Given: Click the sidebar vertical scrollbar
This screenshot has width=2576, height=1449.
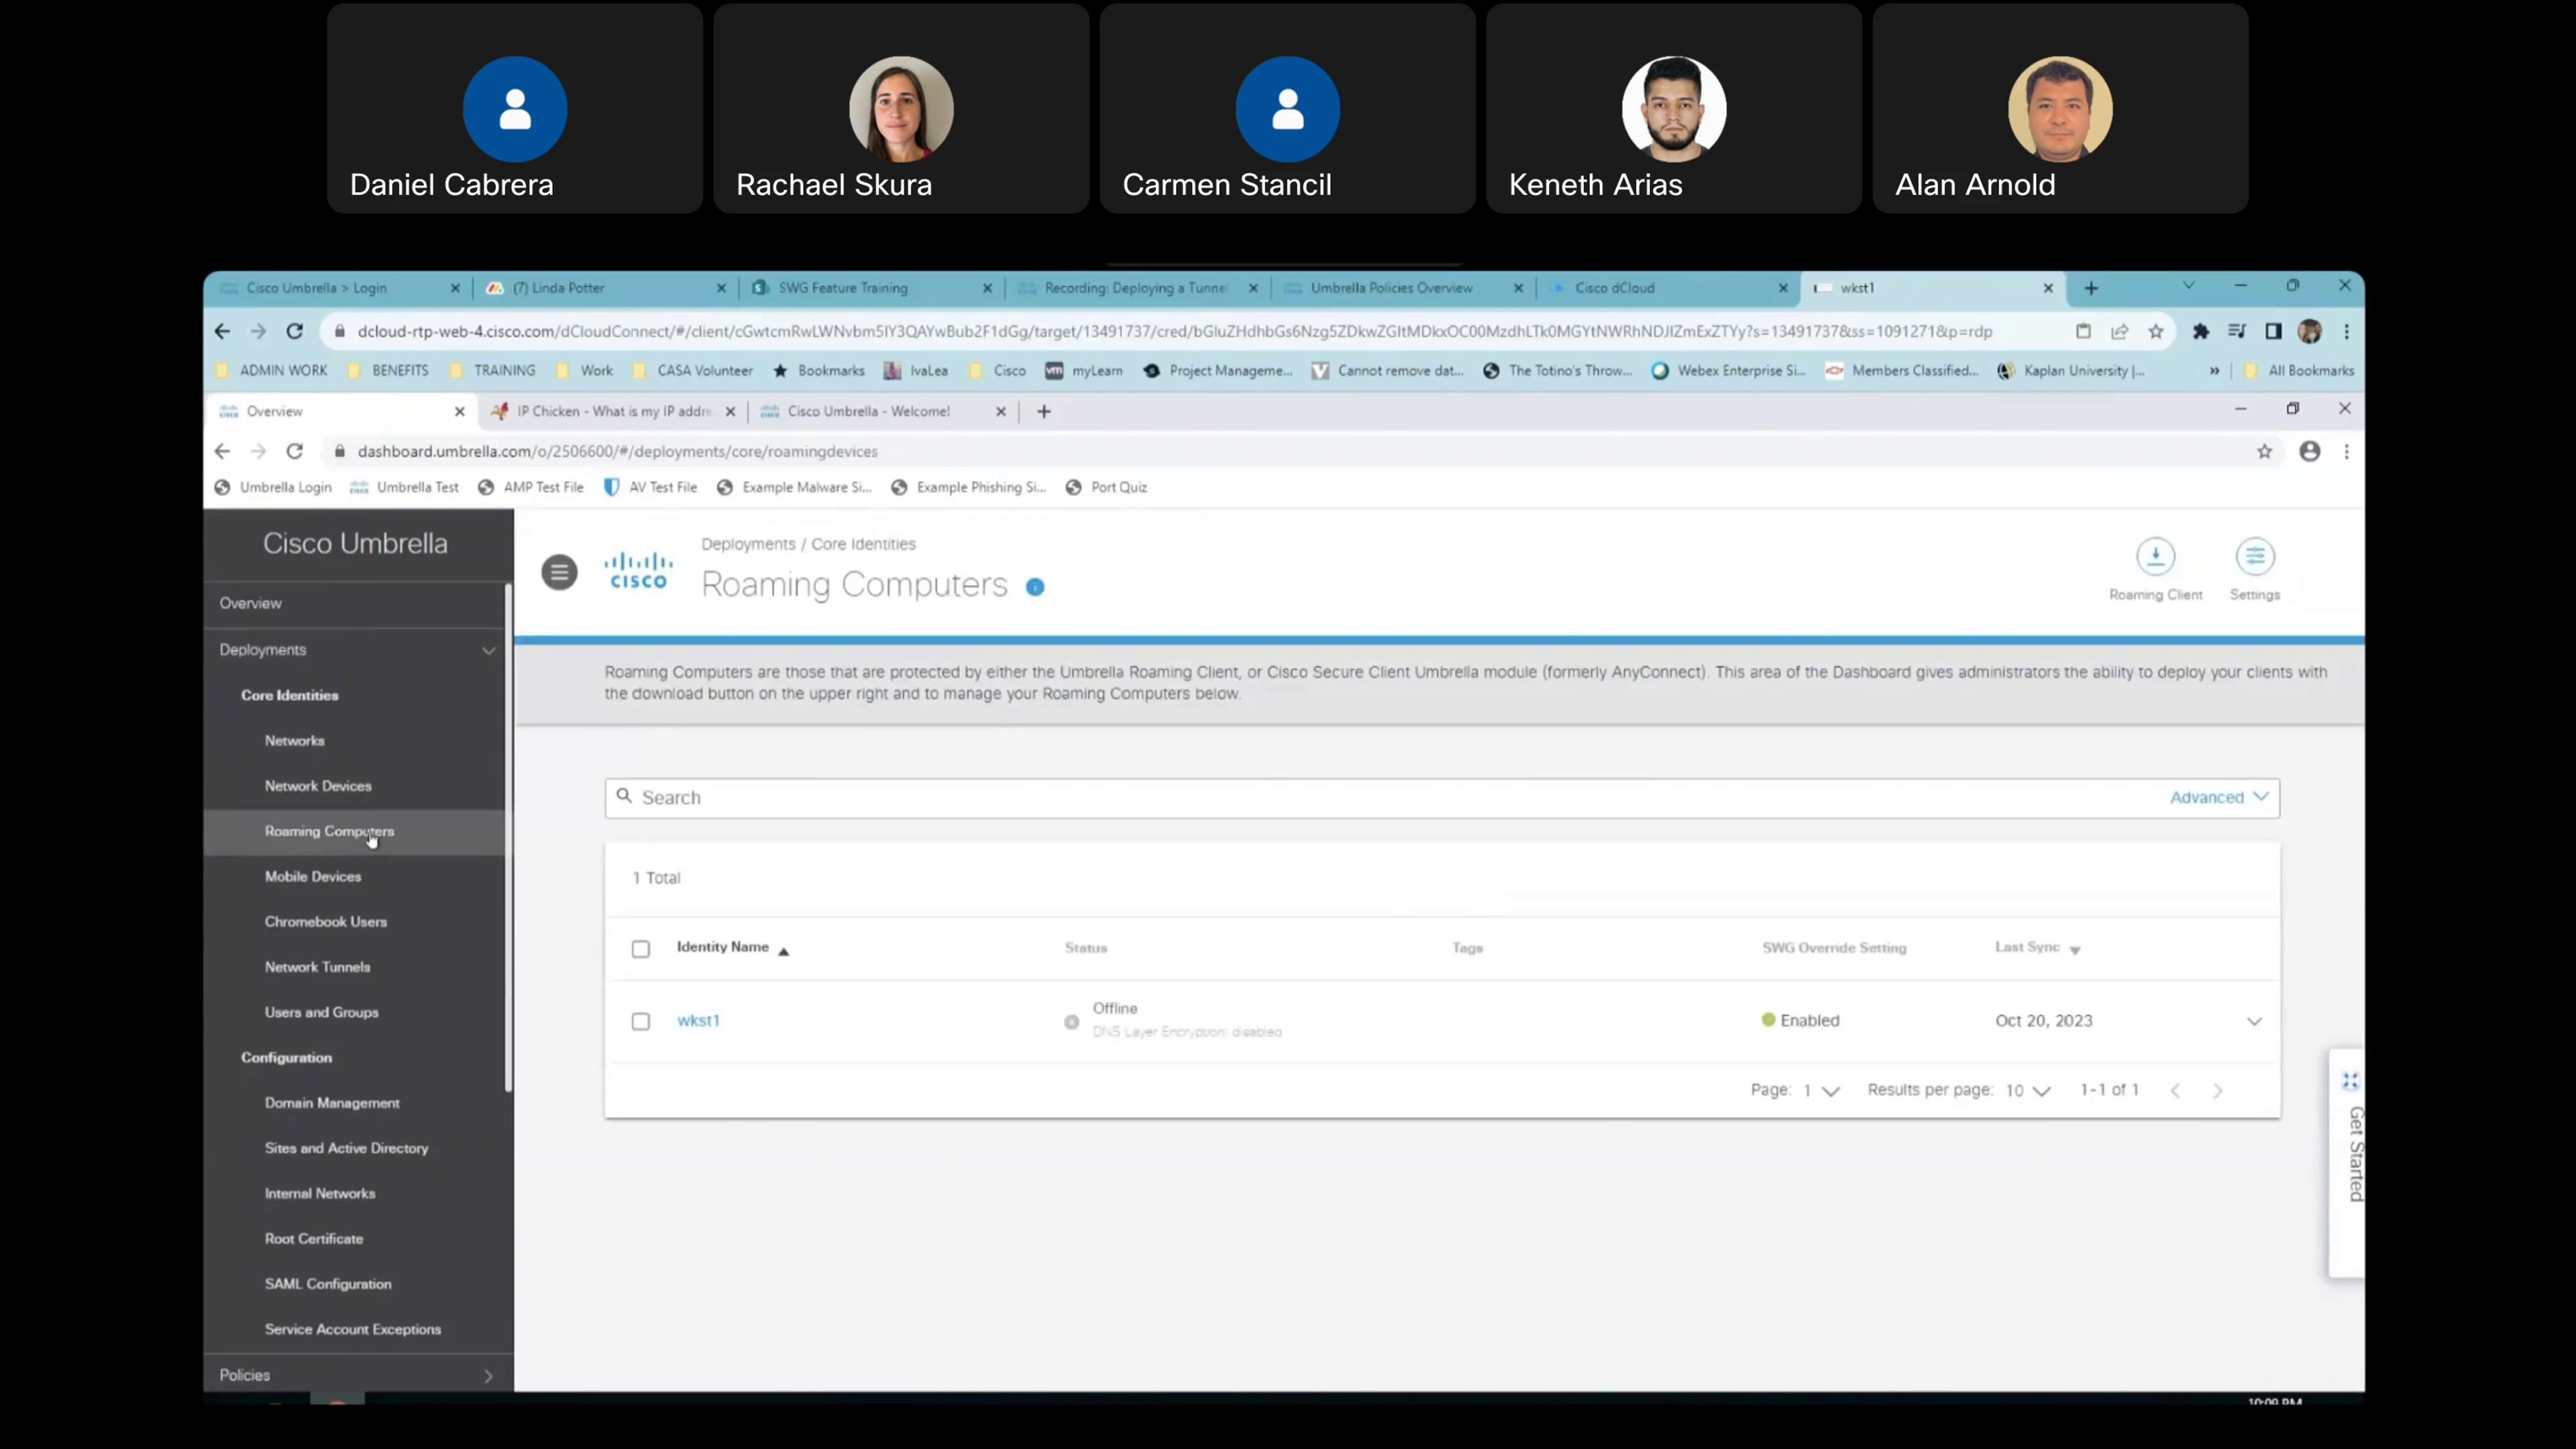Looking at the screenshot, I should click(508, 838).
